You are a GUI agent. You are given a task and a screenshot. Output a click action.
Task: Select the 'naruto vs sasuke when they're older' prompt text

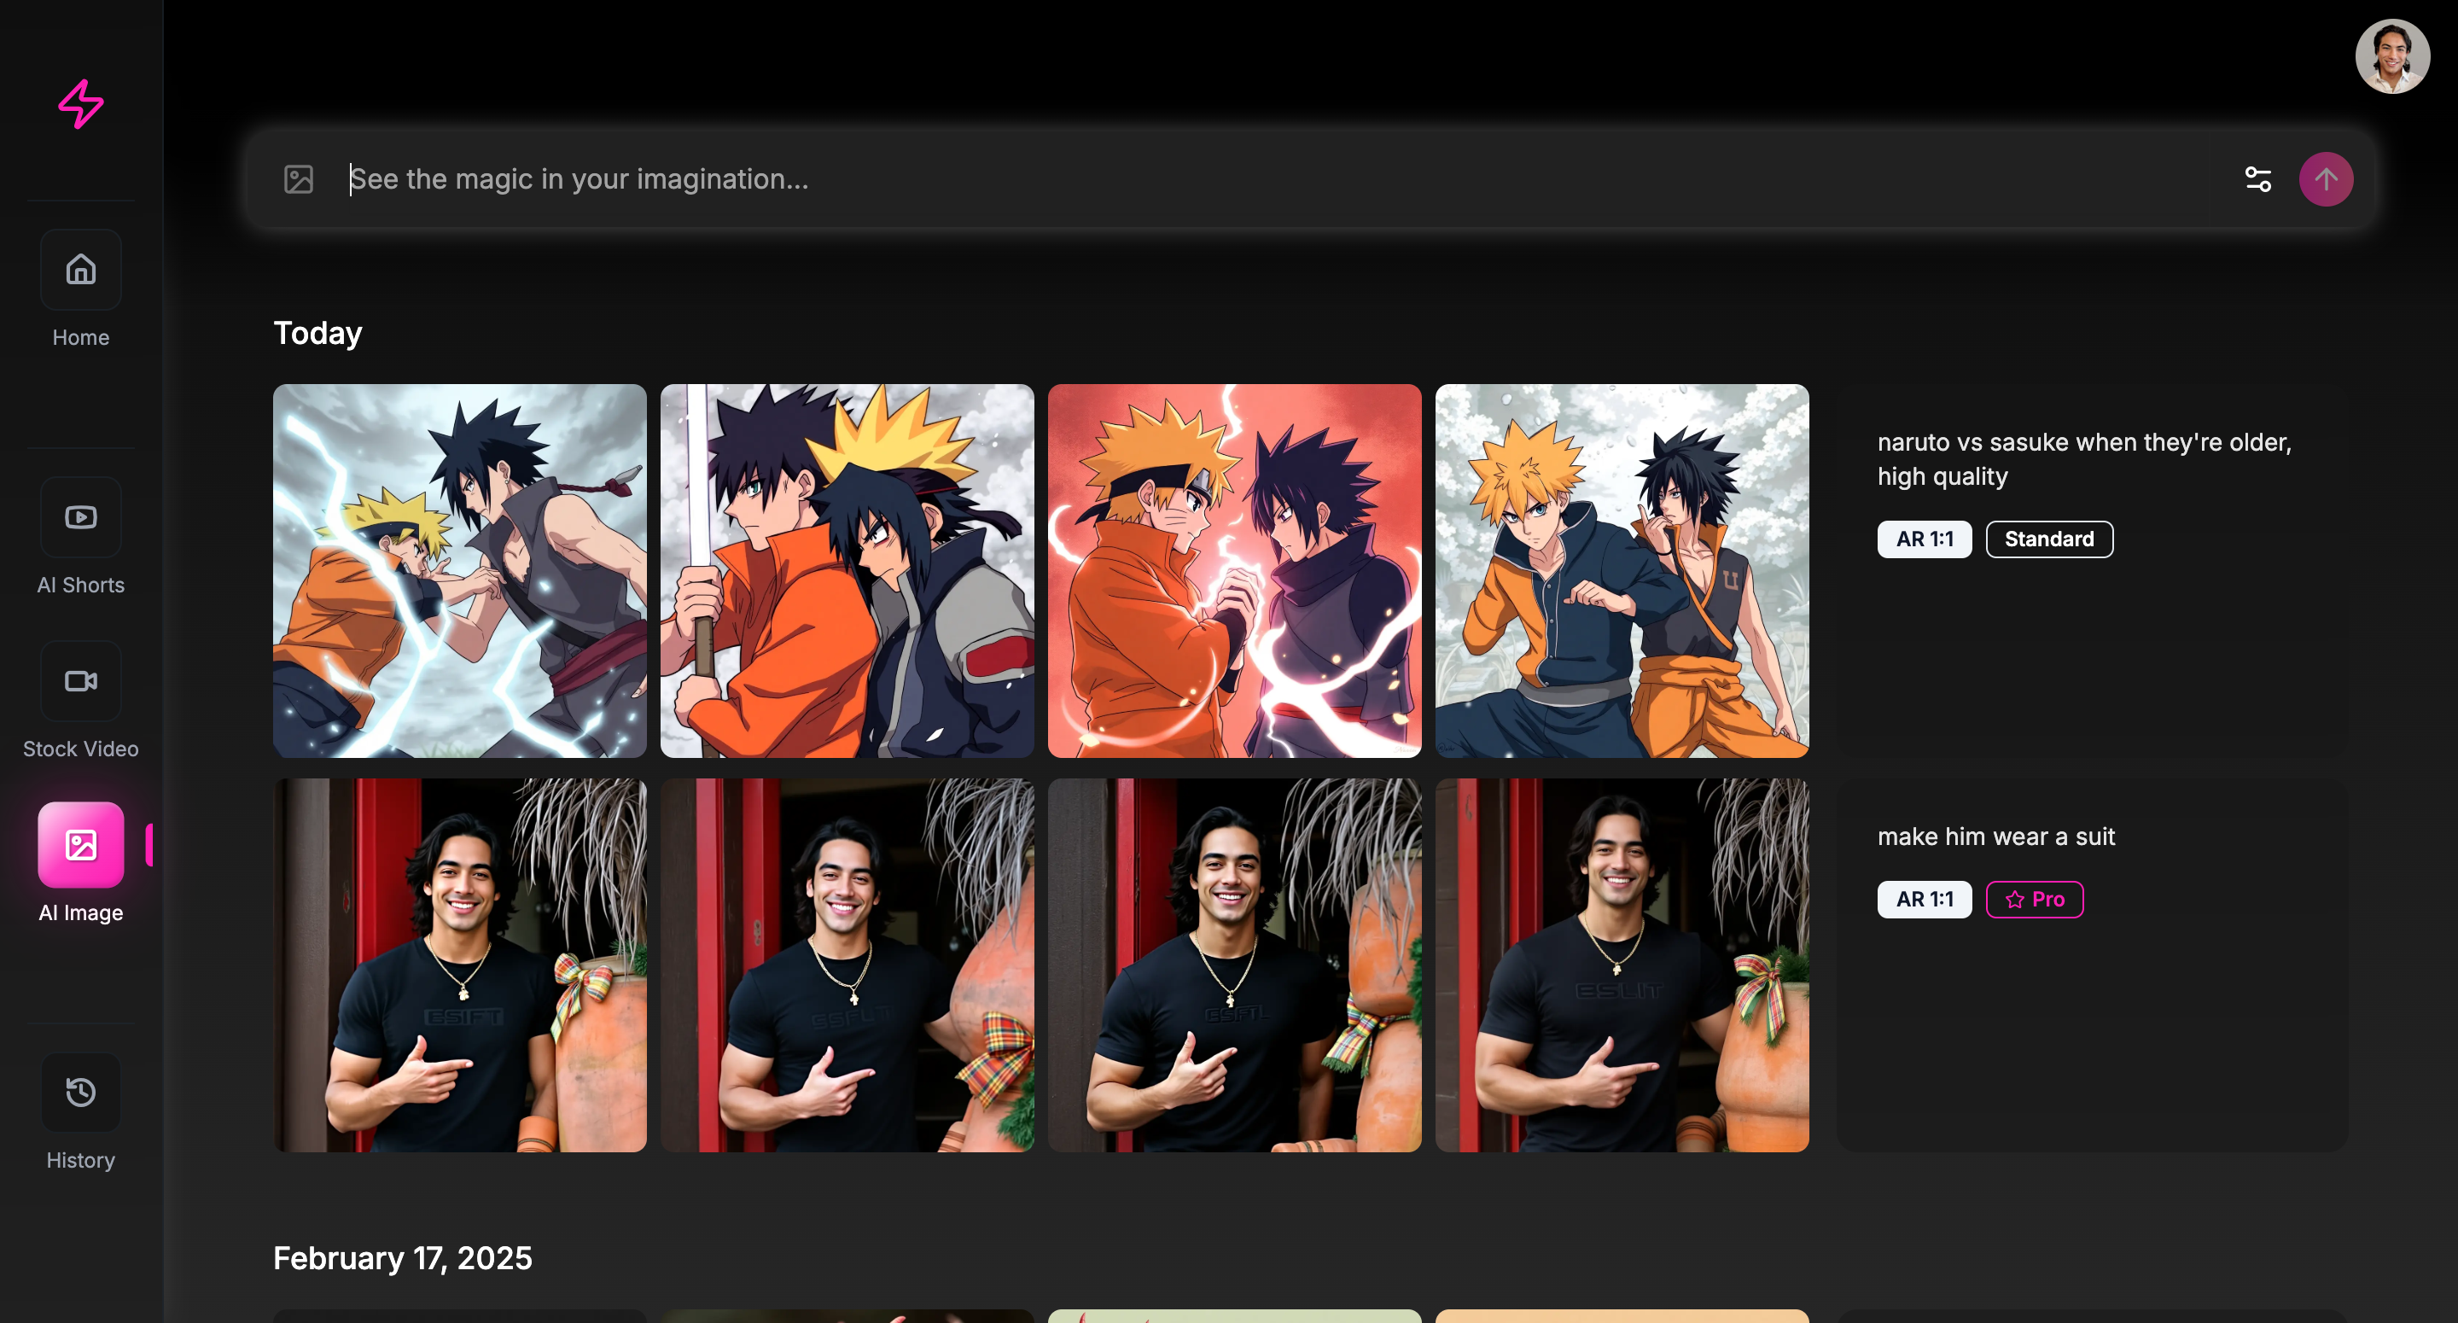2084,459
